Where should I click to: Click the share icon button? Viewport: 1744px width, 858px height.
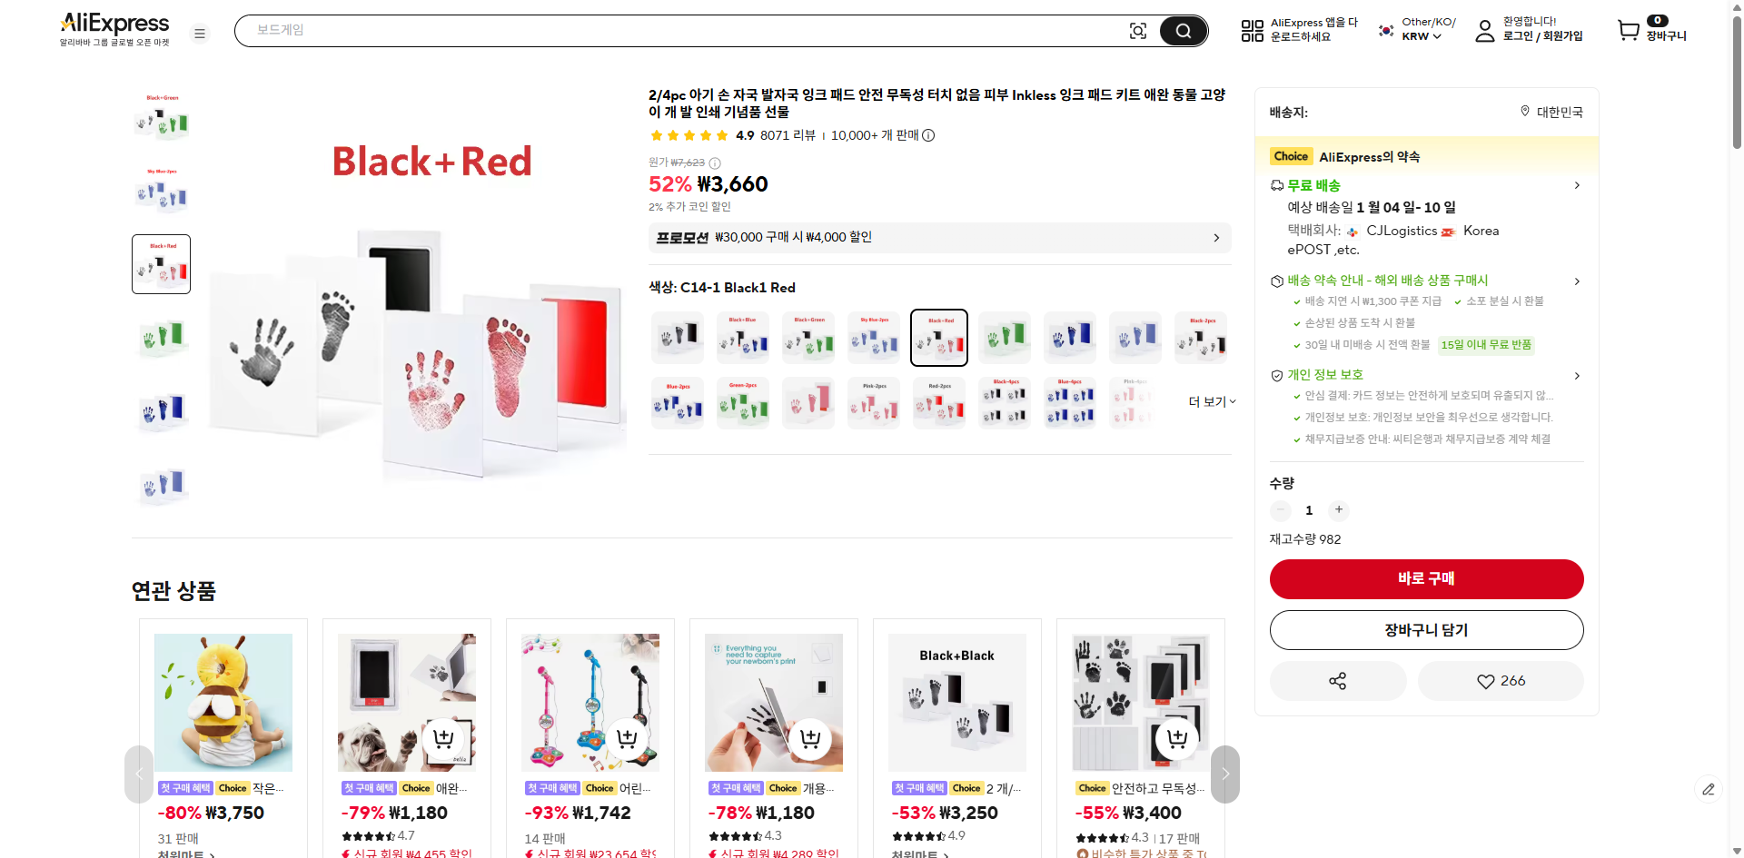click(x=1337, y=681)
